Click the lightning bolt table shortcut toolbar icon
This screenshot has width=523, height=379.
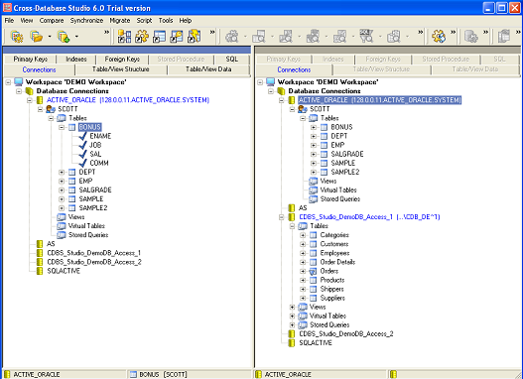(195, 36)
